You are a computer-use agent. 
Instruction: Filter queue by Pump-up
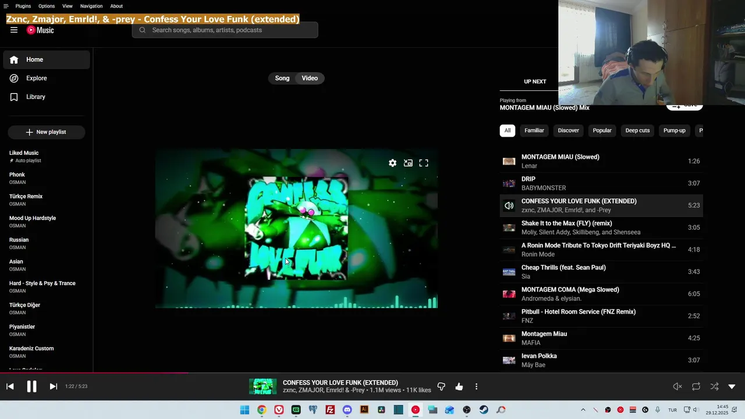tap(675, 130)
